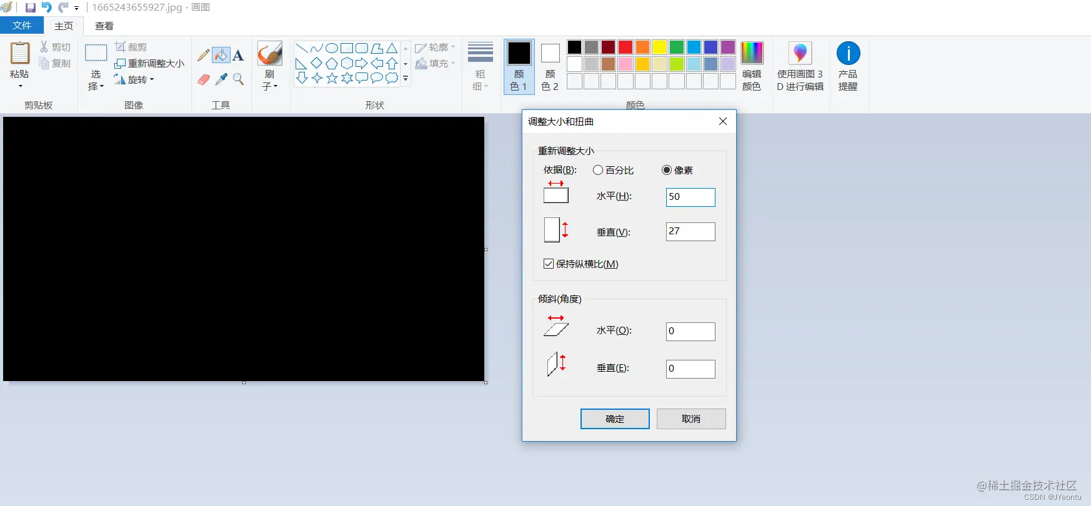The width and height of the screenshot is (1091, 506).
Task: Click the 粘贴 (Paste) clipboard icon
Action: click(20, 54)
